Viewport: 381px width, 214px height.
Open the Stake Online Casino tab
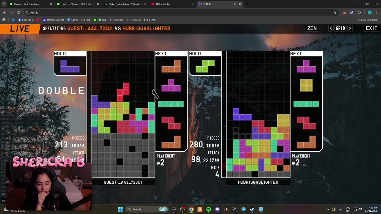pyautogui.click(x=125, y=4)
